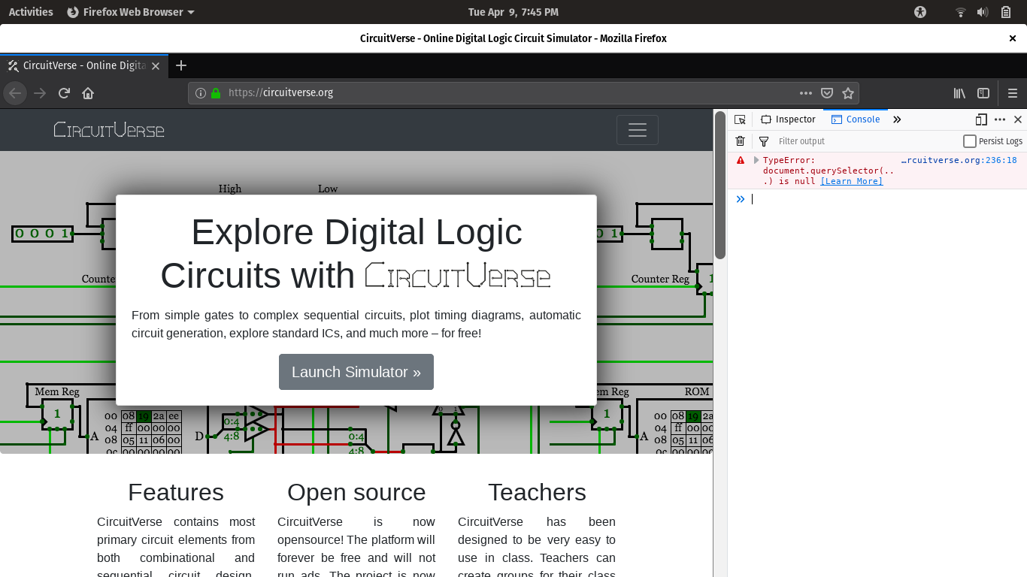
Task: Open Pocket save icon in address bar
Action: click(827, 93)
